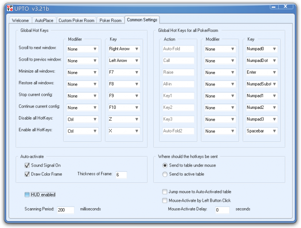Screen dimensions: 301x228
Task: Open Ctrl modifier dropdown for Enable all HotKeys
Action: click(83, 131)
